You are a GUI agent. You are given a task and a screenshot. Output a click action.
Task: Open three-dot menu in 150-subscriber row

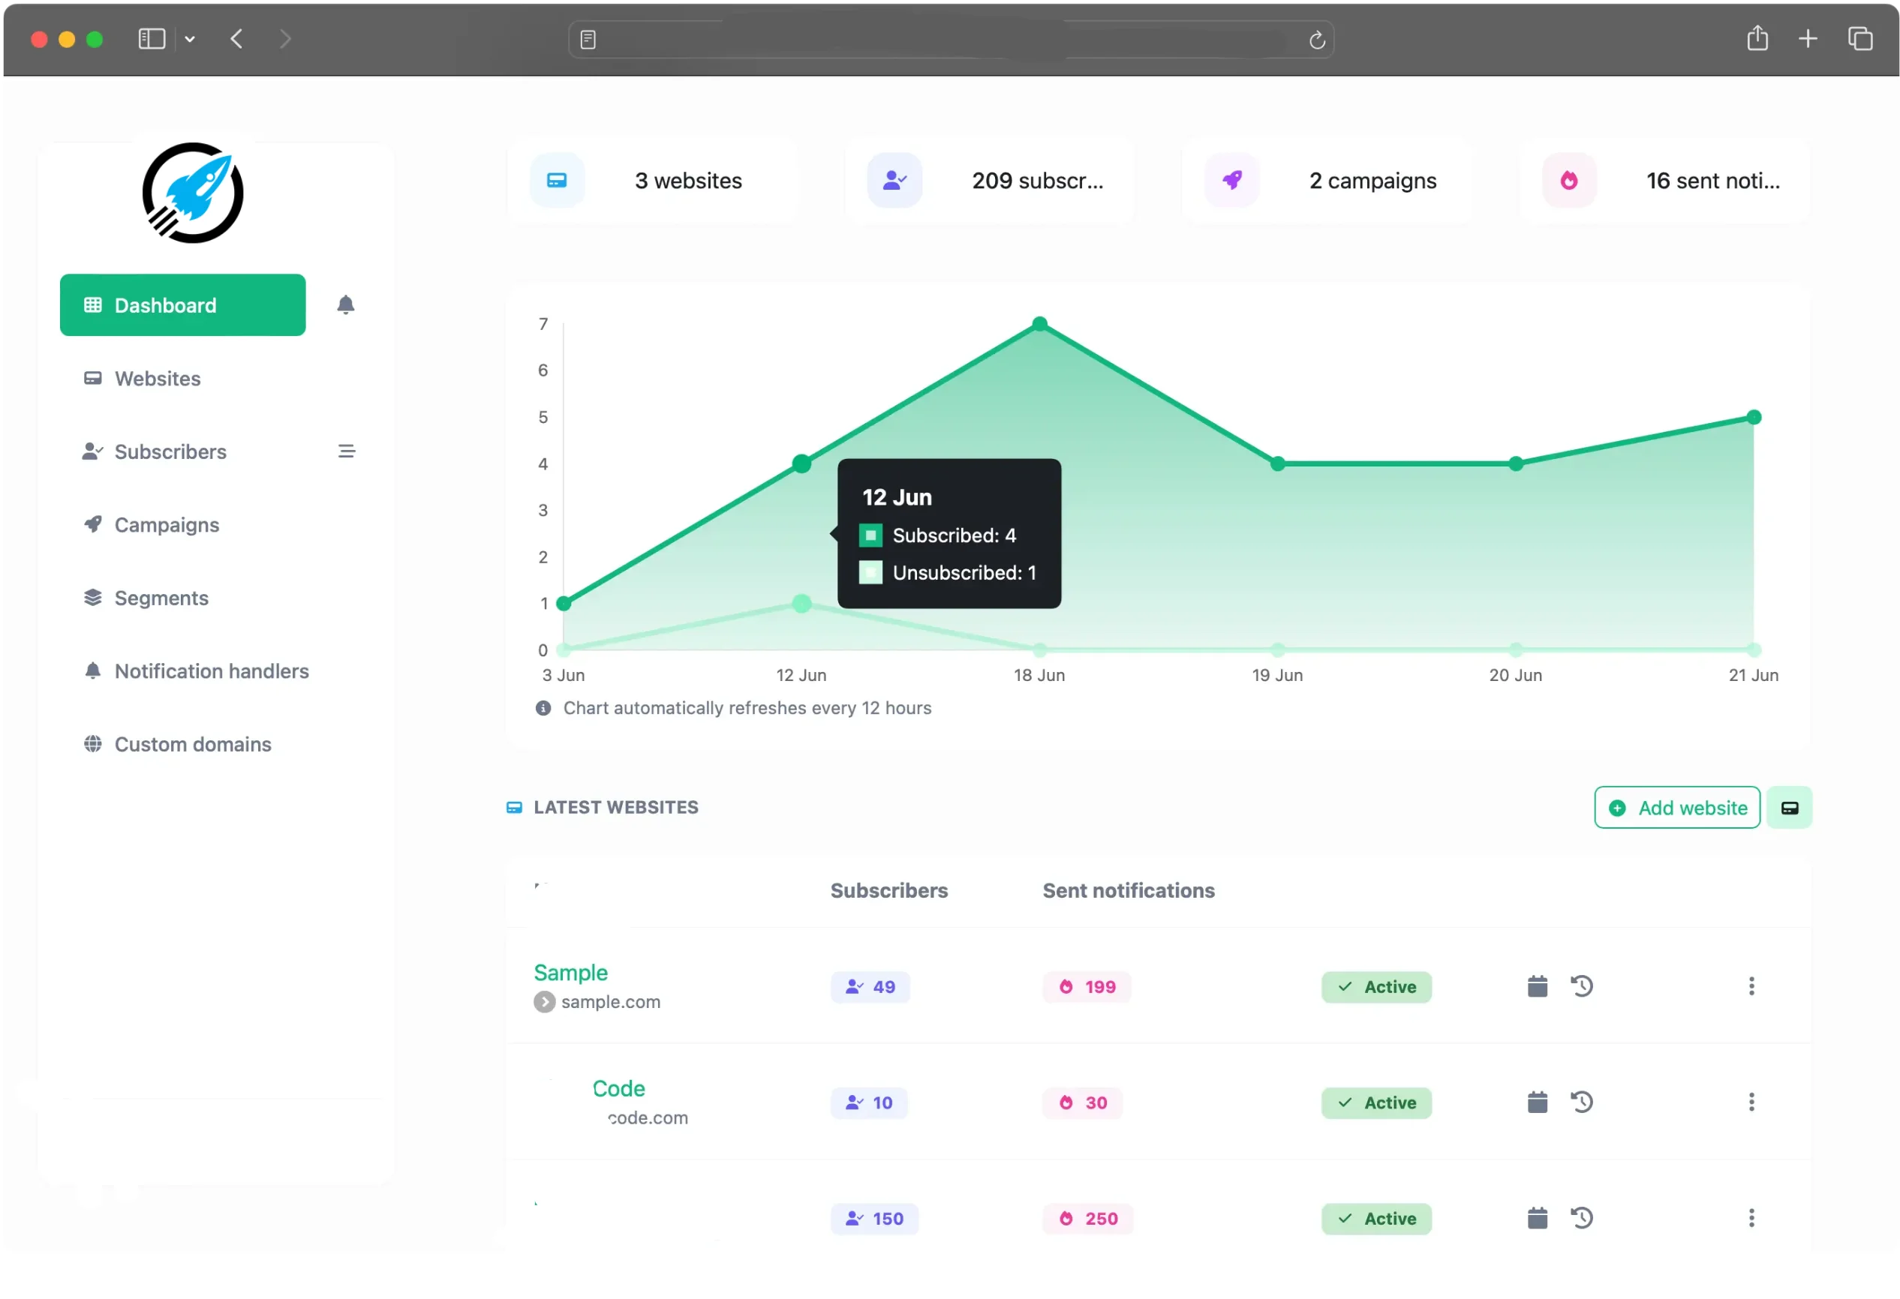coord(1751,1218)
